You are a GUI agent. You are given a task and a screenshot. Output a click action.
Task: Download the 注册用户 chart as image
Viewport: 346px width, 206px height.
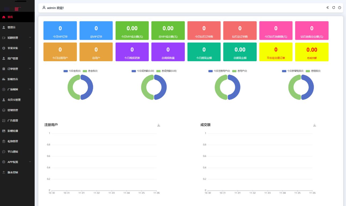pos(159,125)
